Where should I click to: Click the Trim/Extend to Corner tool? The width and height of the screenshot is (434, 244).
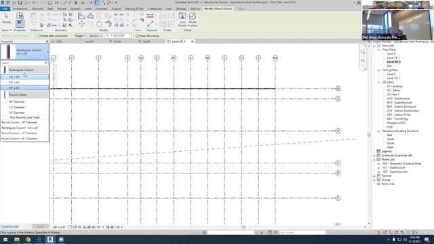click(x=108, y=24)
